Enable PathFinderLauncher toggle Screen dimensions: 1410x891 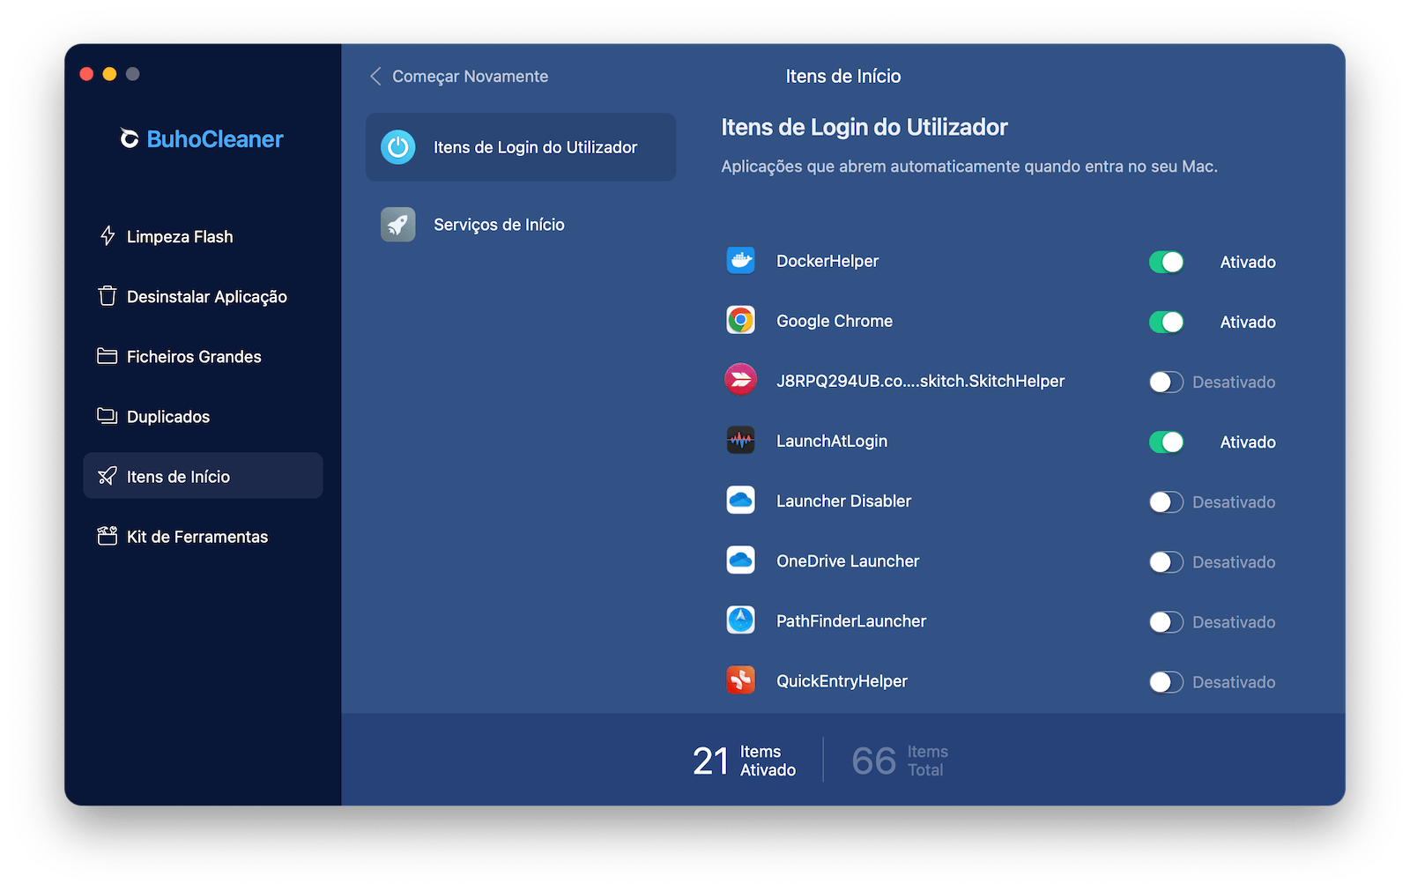[1166, 621]
